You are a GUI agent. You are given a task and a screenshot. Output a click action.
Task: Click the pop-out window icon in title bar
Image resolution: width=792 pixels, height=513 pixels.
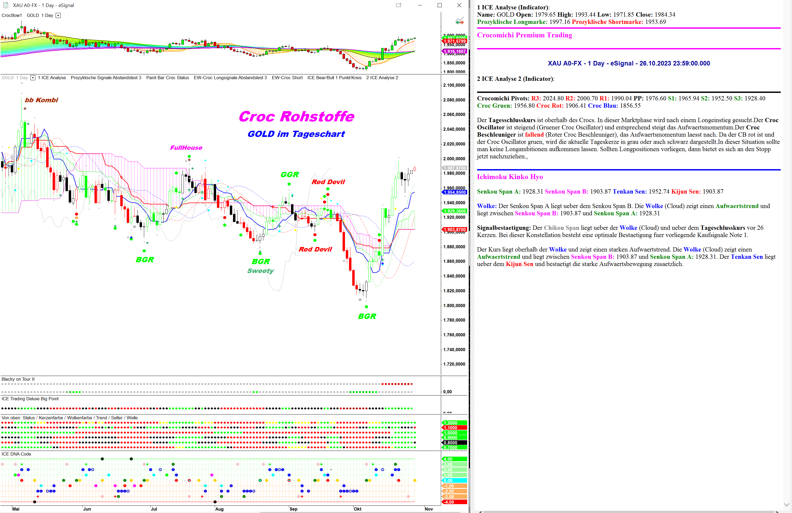point(399,5)
